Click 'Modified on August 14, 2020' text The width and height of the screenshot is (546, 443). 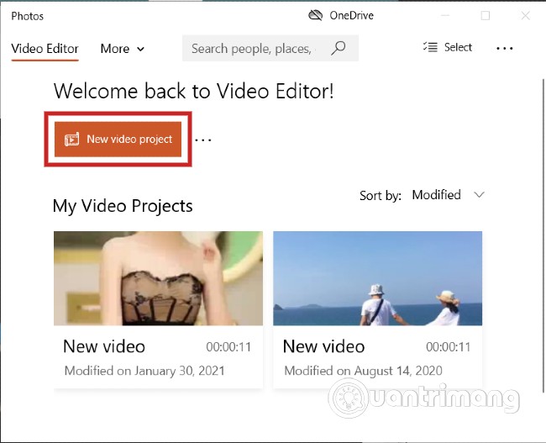point(363,371)
